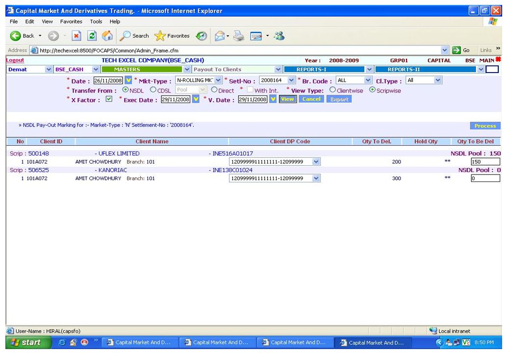The width and height of the screenshot is (510, 353).
Task: Click the Edit page toolbar icon
Action: point(256,36)
